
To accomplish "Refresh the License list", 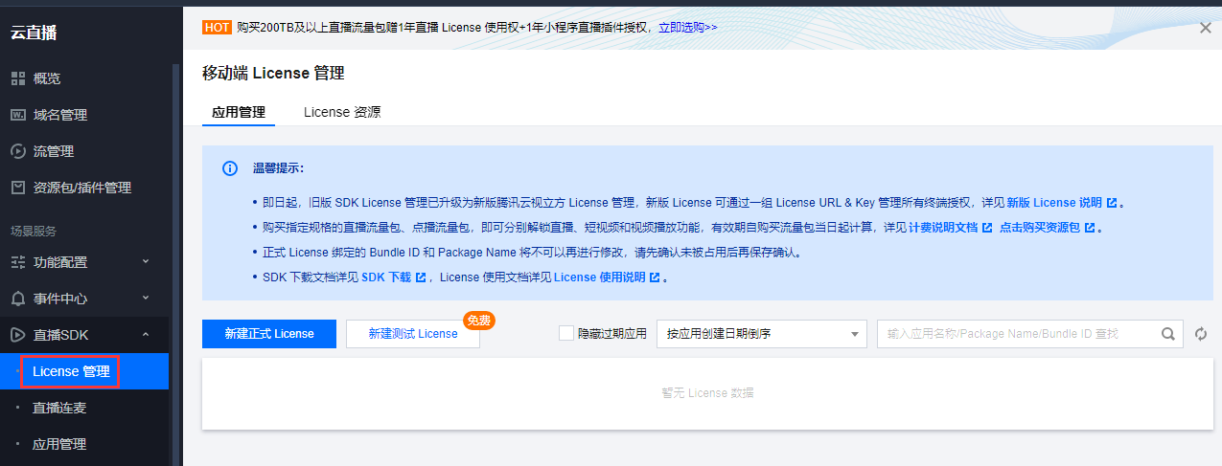I will pyautogui.click(x=1201, y=334).
